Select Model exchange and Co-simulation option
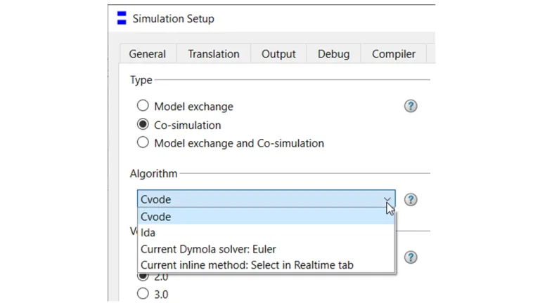The image size is (540, 303). tap(143, 143)
